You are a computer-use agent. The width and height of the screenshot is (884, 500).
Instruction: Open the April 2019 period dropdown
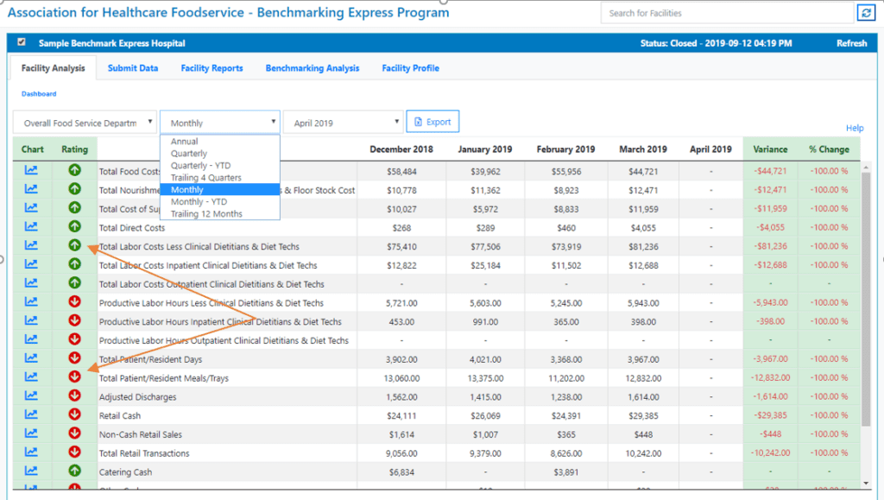click(x=343, y=123)
